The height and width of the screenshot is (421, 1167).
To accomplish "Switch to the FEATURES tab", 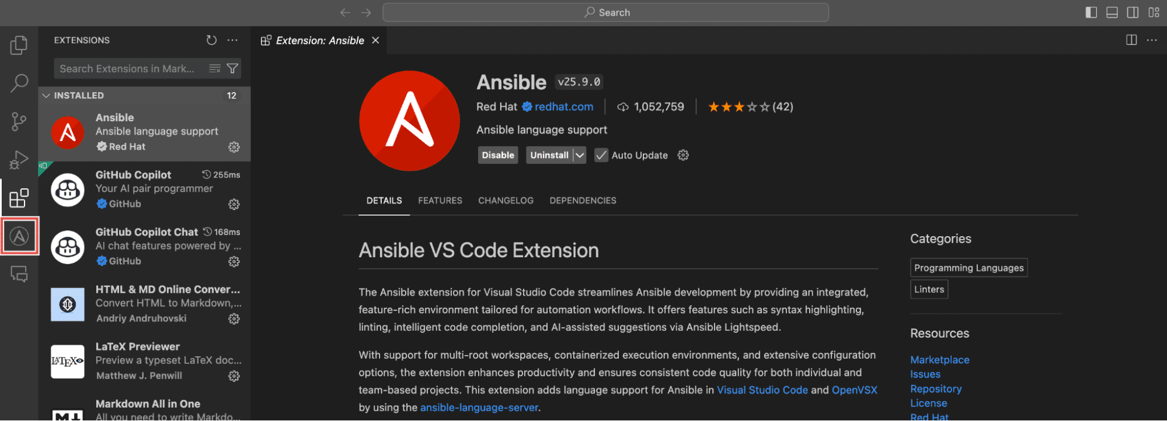I will click(440, 201).
